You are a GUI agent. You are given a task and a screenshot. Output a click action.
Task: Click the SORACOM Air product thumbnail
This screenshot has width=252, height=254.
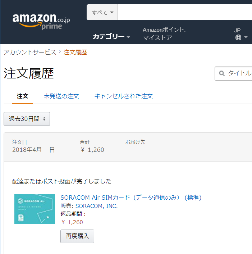pos(35,209)
